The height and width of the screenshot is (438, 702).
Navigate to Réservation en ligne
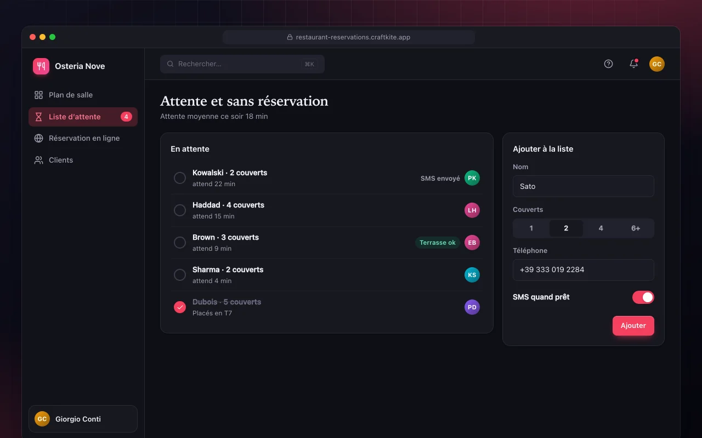click(x=83, y=138)
